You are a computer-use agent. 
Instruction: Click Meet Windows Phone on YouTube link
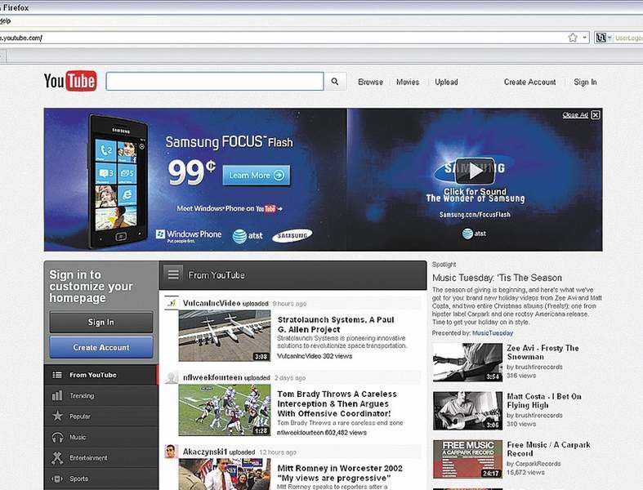230,208
